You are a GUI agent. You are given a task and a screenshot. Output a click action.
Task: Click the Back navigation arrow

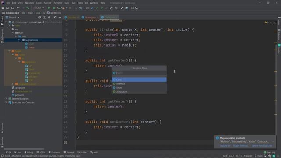[18, 8]
